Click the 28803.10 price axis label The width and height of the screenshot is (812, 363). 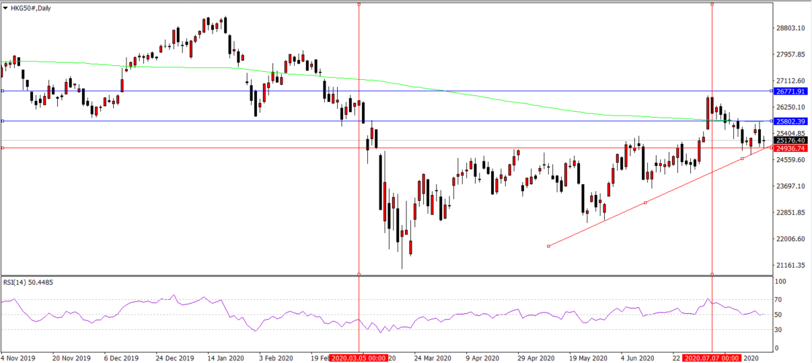[x=790, y=28]
